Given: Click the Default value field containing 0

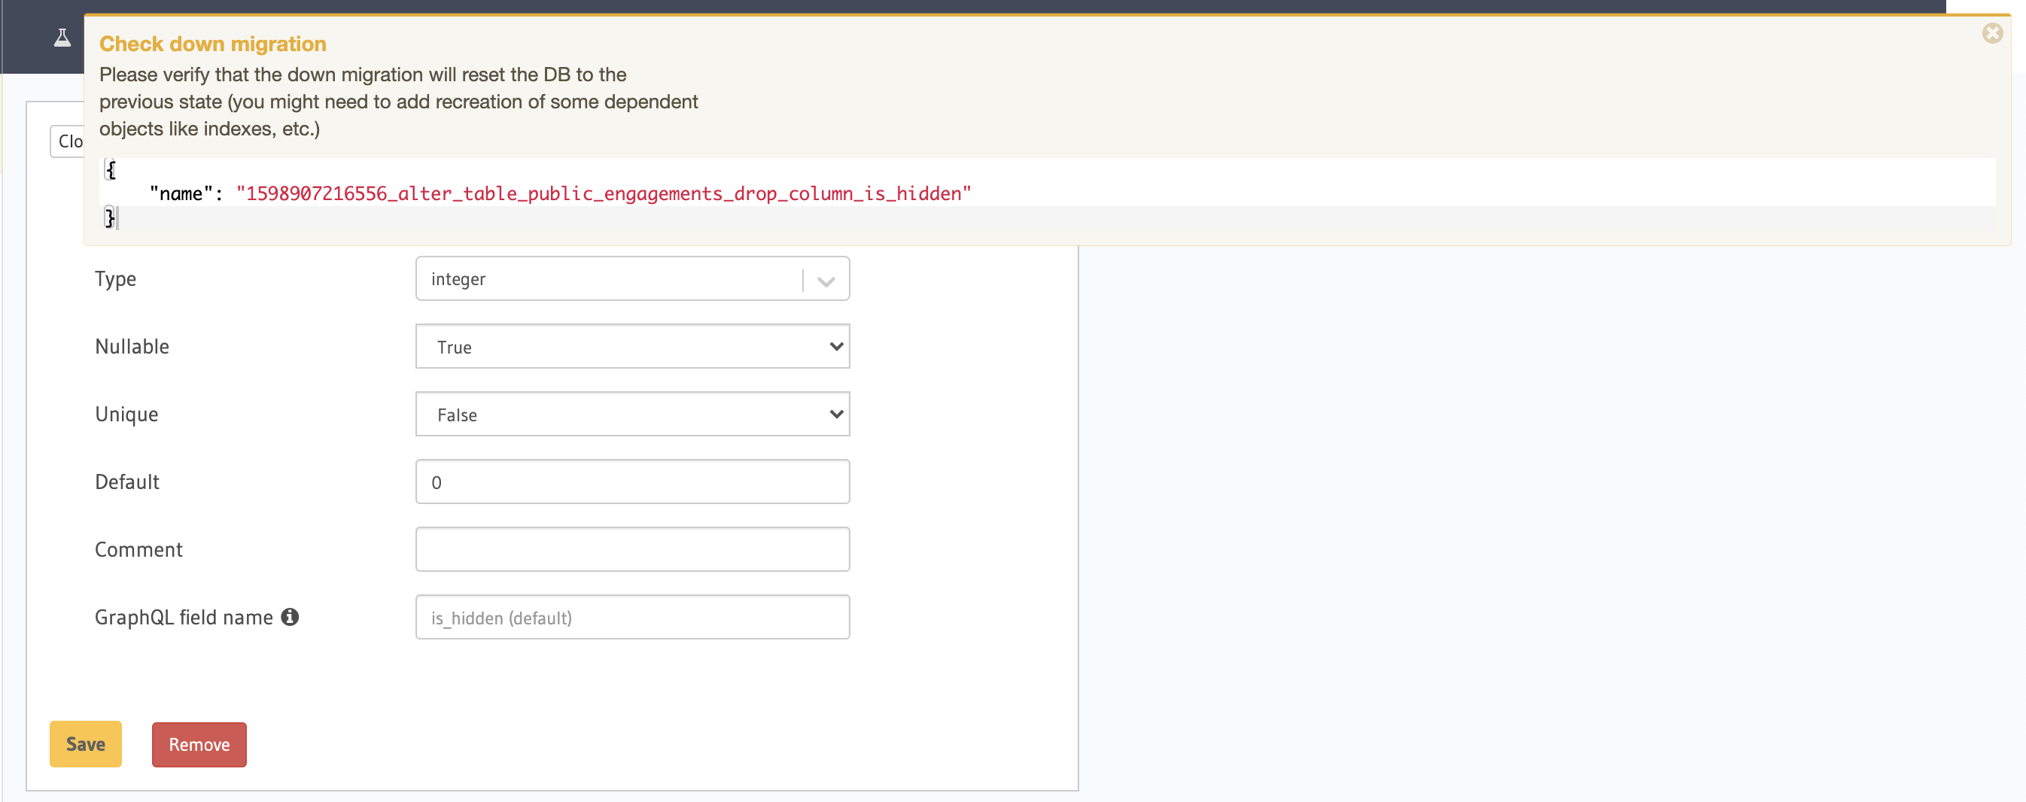Looking at the screenshot, I should click(x=632, y=482).
